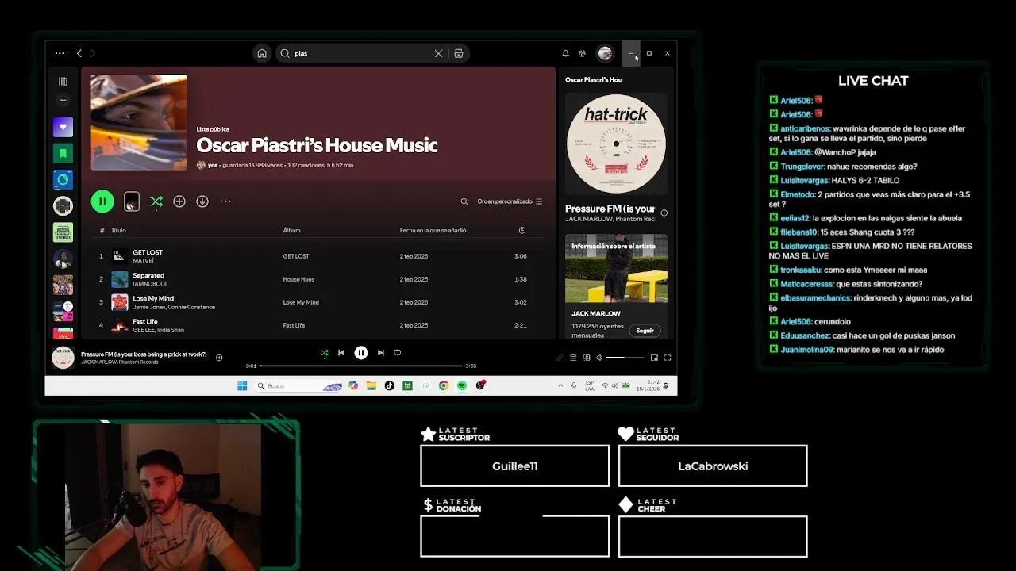Open Your Episodes green bookmark playlist

click(x=63, y=153)
